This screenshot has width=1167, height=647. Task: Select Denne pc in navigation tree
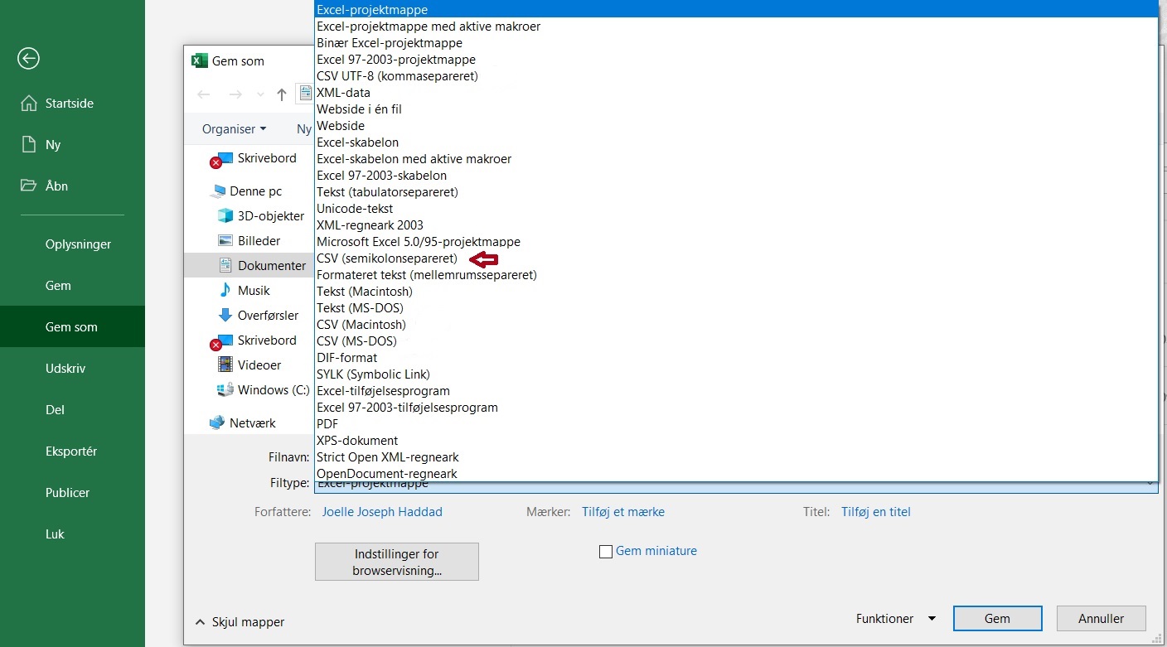click(255, 191)
